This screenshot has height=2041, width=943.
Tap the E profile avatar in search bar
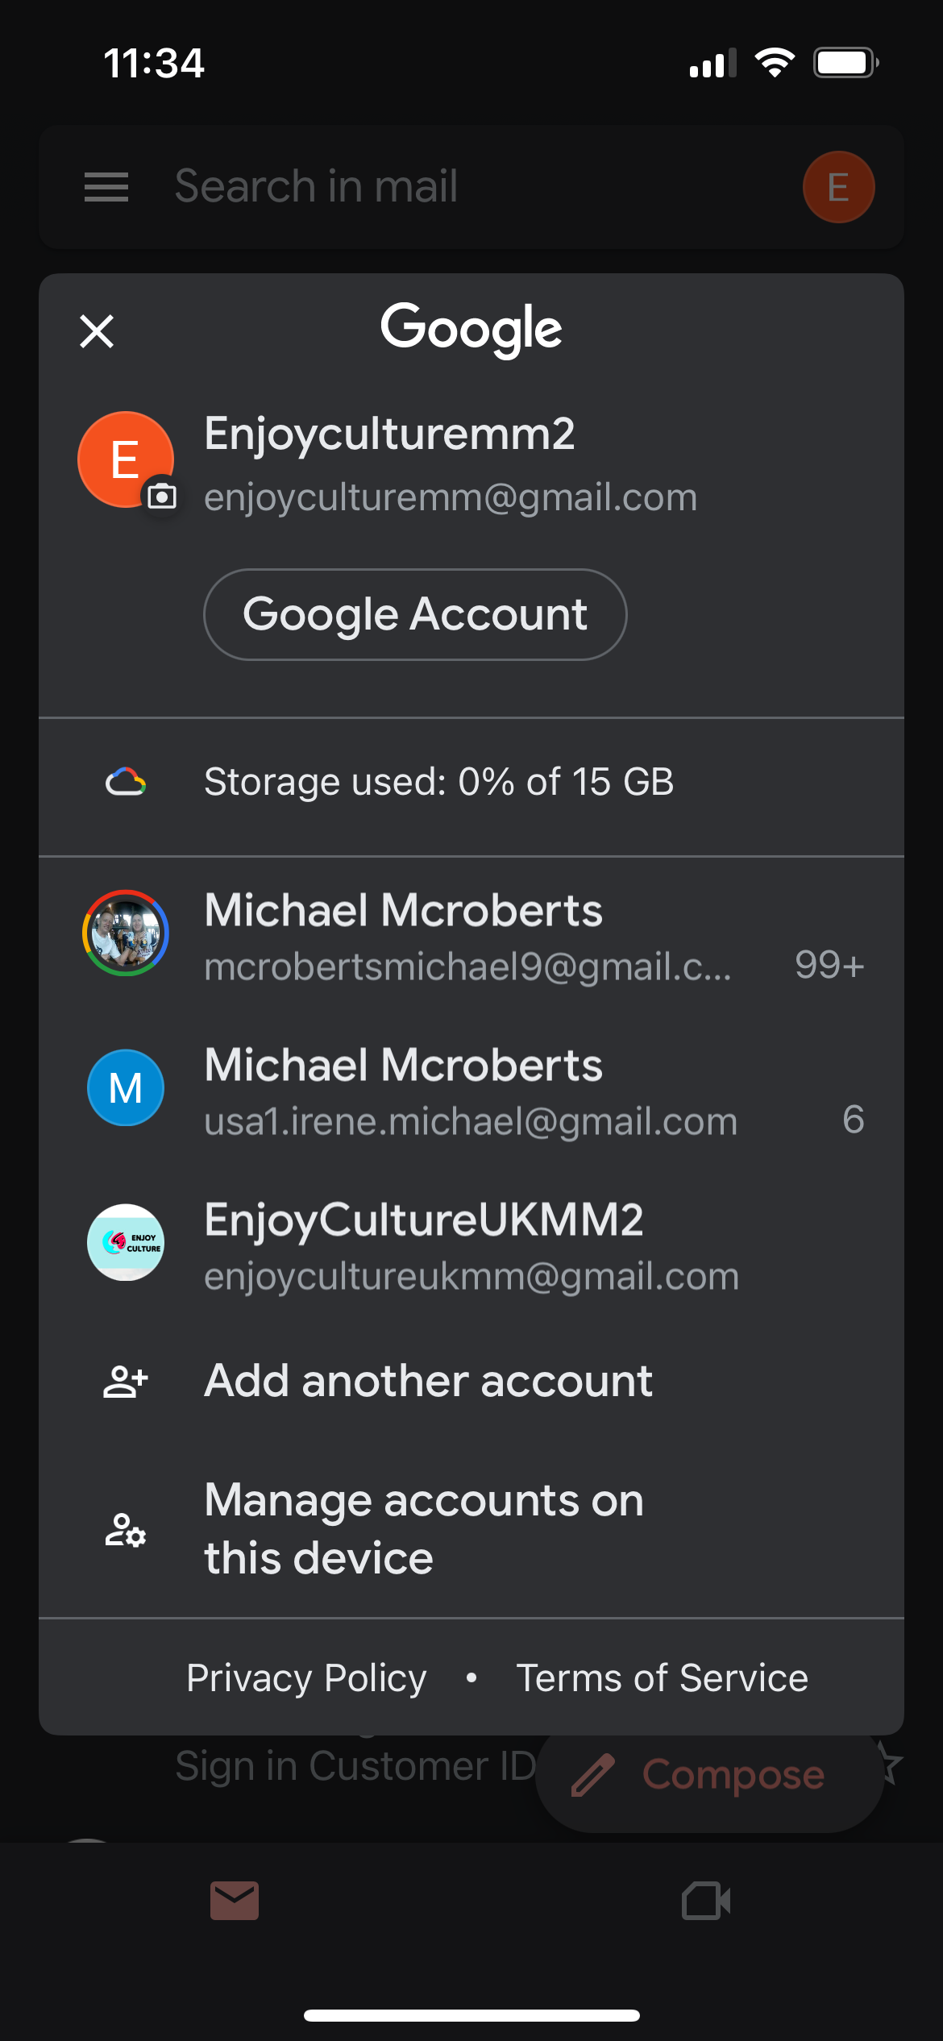coord(838,187)
